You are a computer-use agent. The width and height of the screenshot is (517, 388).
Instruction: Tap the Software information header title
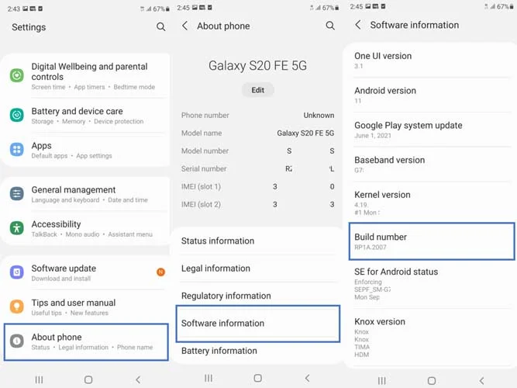pos(415,25)
